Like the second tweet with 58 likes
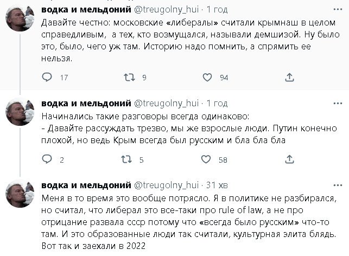Image resolution: width=349 pixels, height=256 pixels. (x=207, y=159)
